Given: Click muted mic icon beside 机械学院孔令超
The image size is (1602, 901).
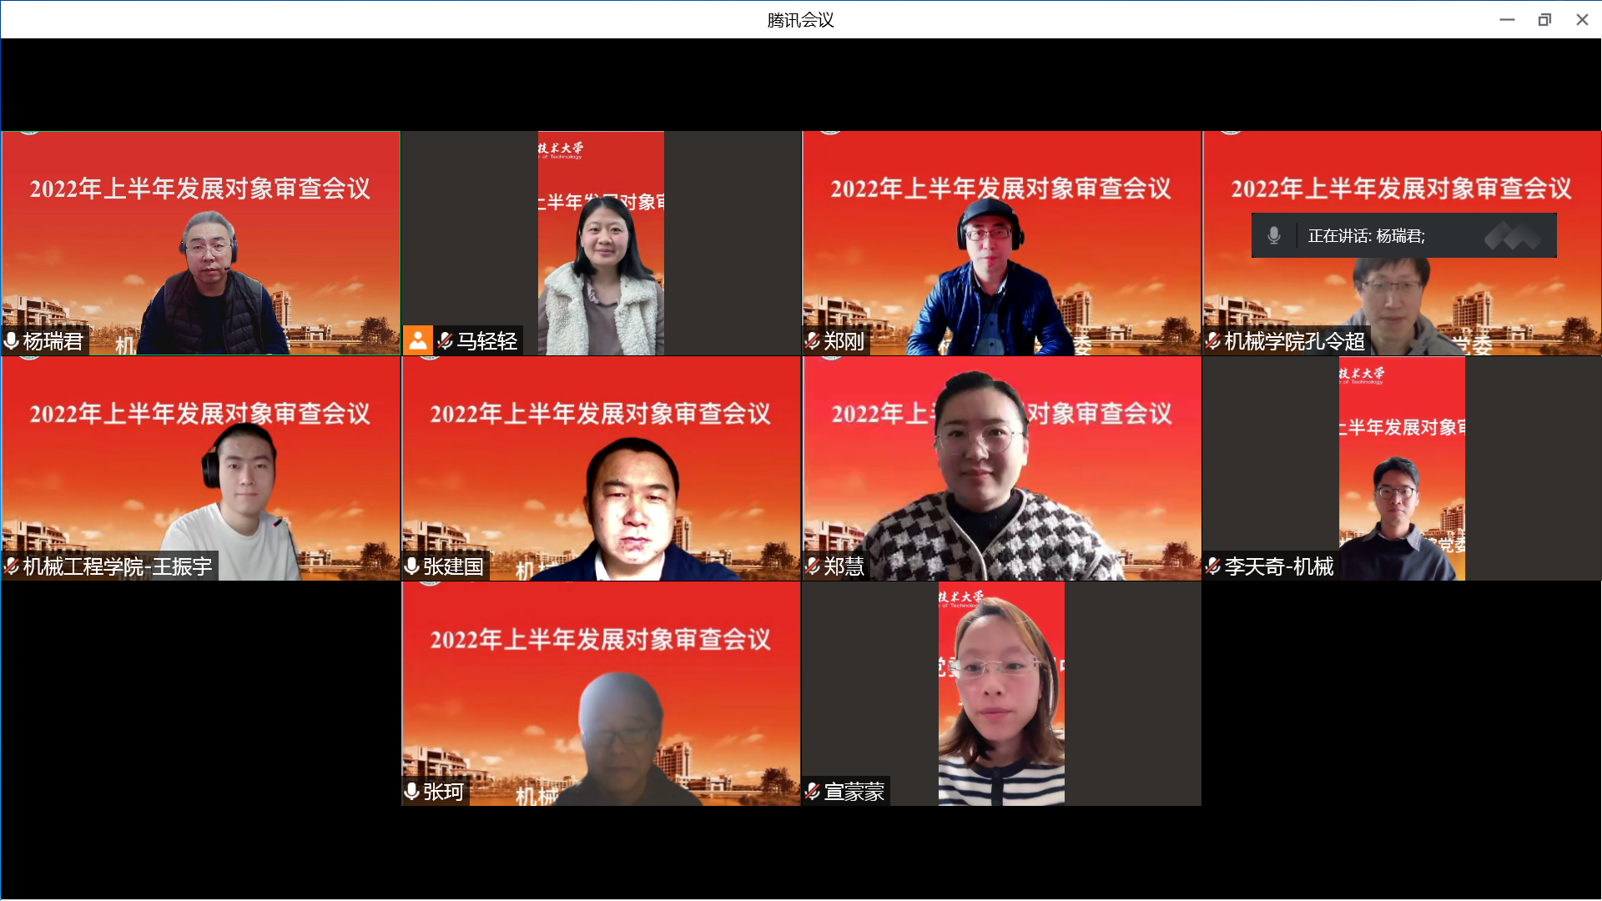Looking at the screenshot, I should (x=1213, y=340).
